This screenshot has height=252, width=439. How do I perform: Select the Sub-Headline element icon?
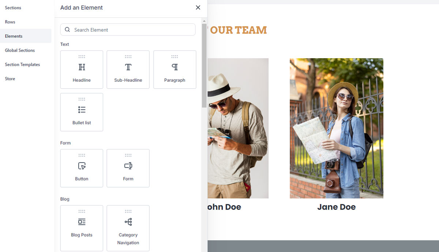pos(128,67)
